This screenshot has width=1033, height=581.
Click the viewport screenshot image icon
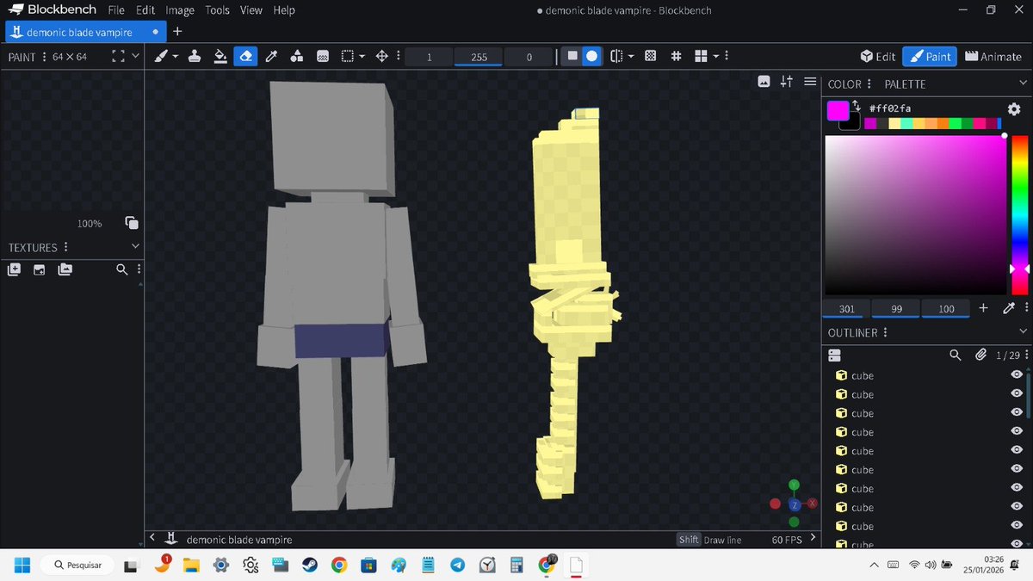point(764,82)
